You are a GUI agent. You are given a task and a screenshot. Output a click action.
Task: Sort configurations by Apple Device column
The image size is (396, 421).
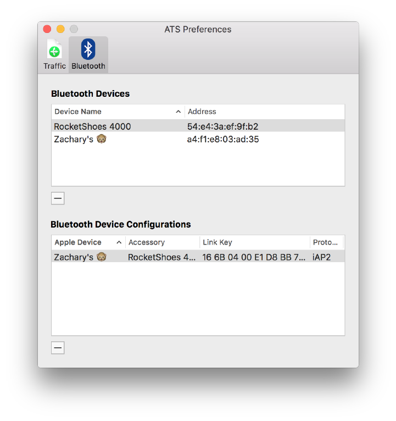pyautogui.click(x=88, y=242)
